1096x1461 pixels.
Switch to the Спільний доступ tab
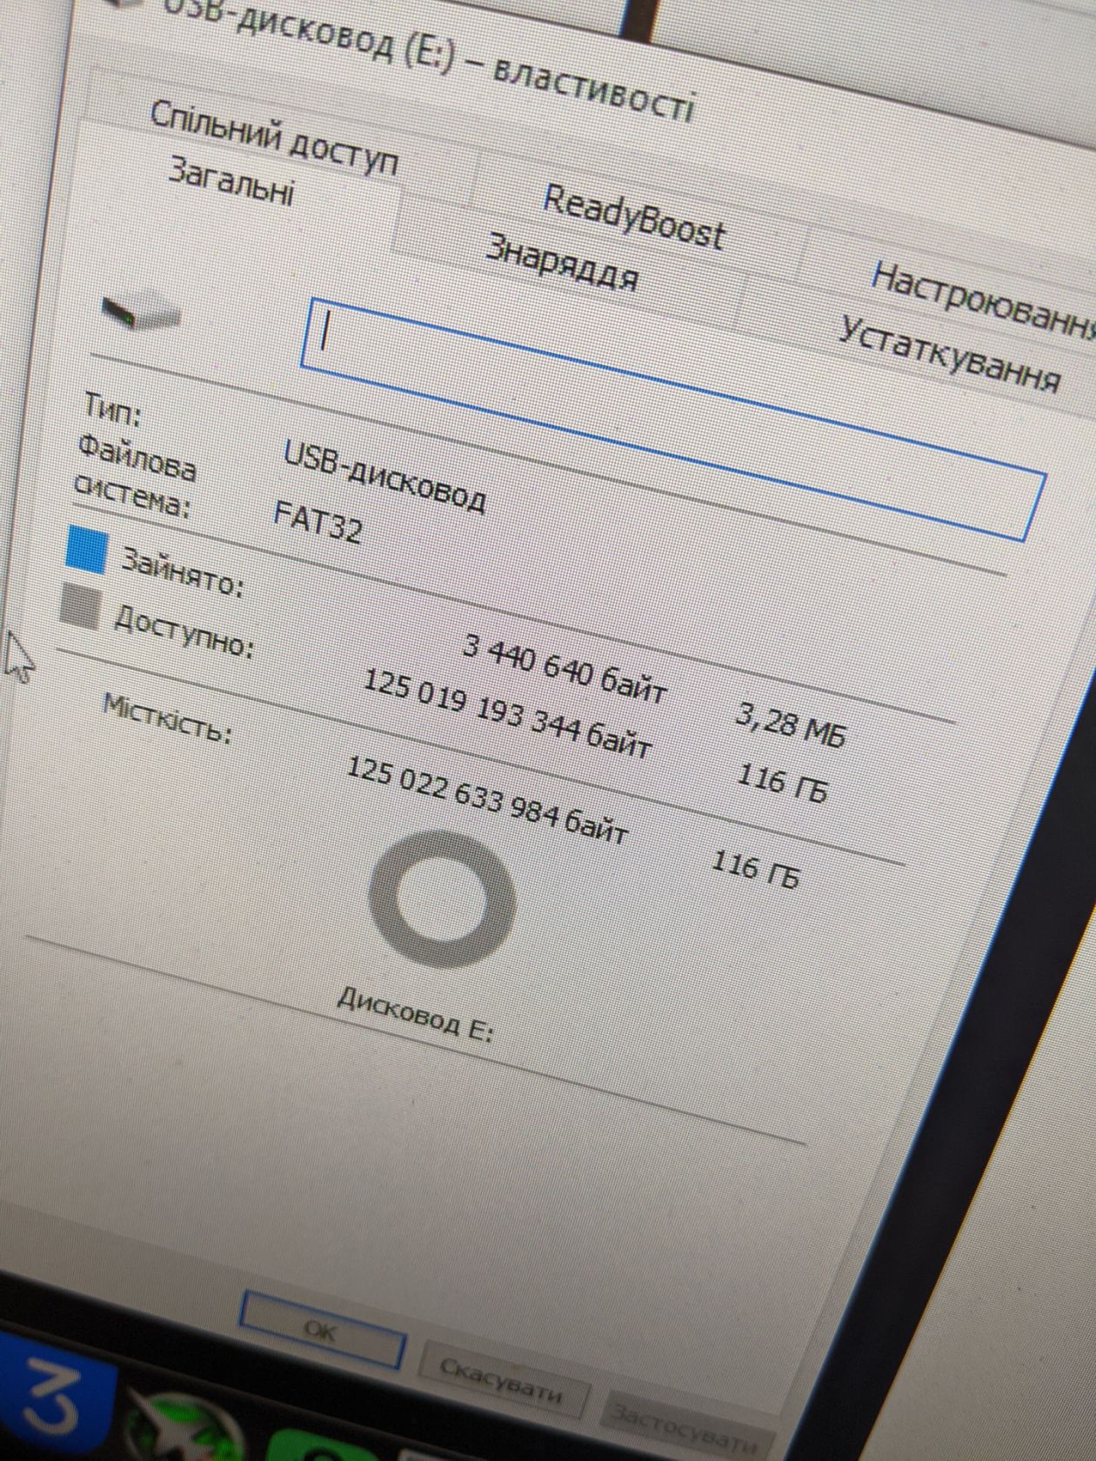pyautogui.click(x=275, y=139)
